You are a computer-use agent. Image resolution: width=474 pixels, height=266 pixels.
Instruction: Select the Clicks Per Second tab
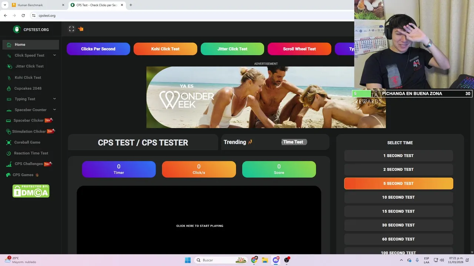pyautogui.click(x=98, y=49)
